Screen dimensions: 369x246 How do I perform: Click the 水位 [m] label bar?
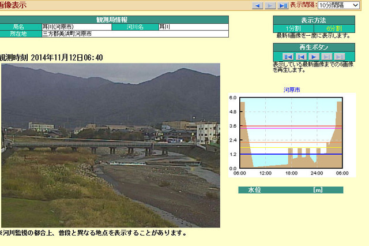pos(291,190)
